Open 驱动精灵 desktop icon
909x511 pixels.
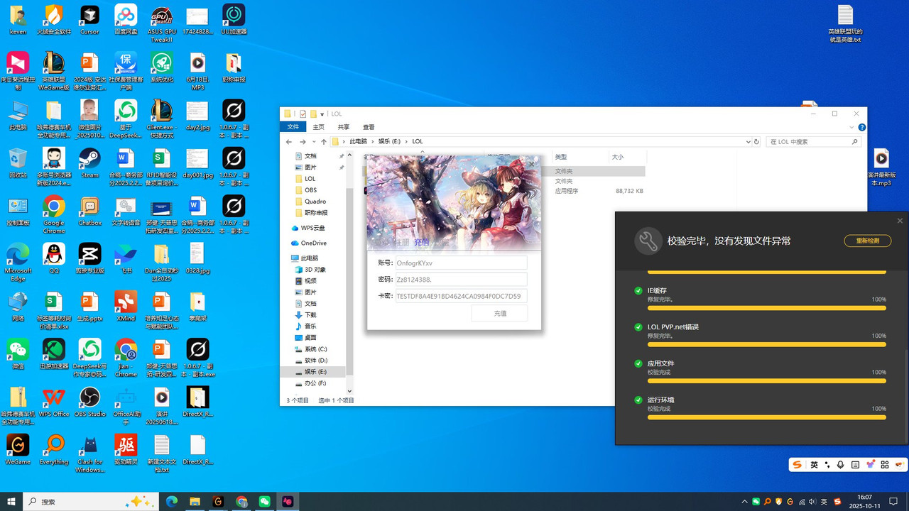(x=126, y=449)
